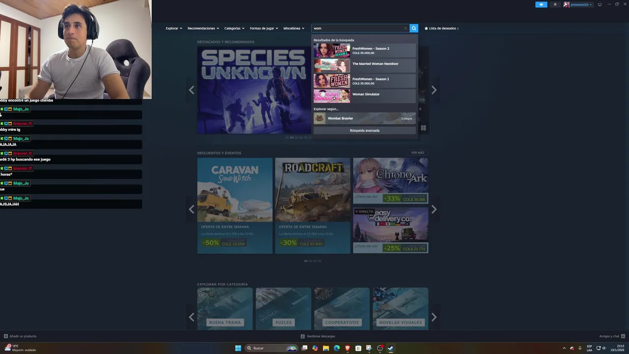Click the jsmorenot53 profile avatar

[x=566, y=4]
